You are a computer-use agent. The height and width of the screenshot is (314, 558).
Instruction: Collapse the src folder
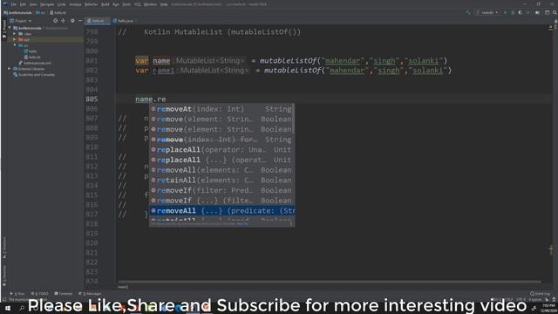tap(15, 45)
